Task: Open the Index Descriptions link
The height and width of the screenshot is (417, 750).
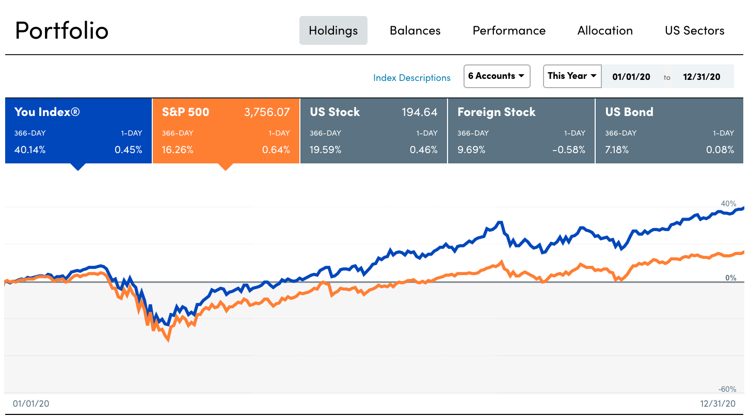Action: click(x=412, y=78)
